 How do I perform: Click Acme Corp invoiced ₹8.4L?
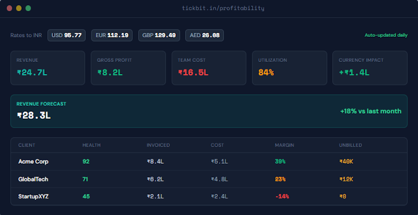point(155,162)
